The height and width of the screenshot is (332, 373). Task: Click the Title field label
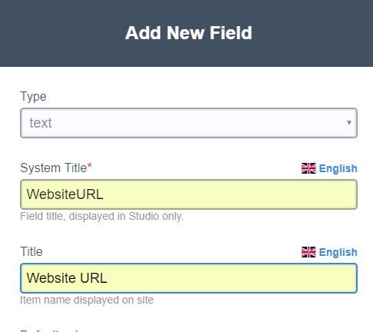pos(31,251)
